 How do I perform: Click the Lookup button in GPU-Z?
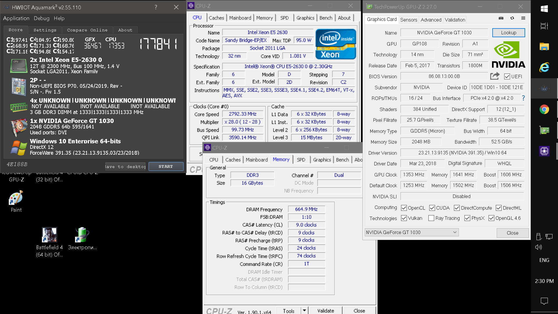click(509, 33)
